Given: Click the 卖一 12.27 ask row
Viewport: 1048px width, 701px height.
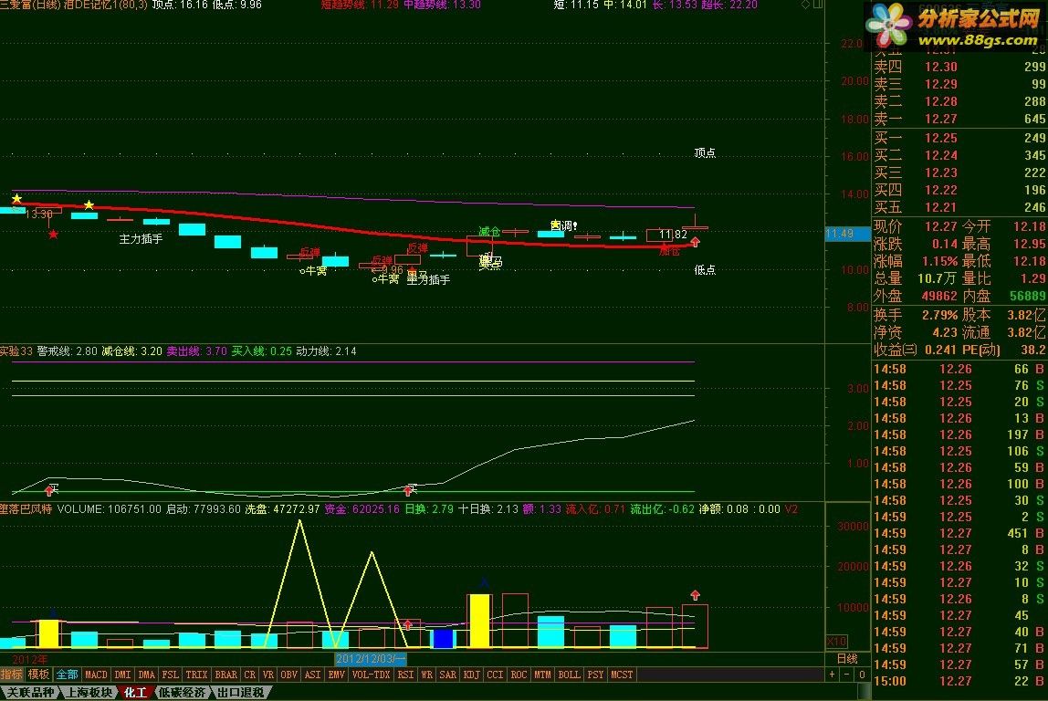Looking at the screenshot, I should [x=959, y=119].
